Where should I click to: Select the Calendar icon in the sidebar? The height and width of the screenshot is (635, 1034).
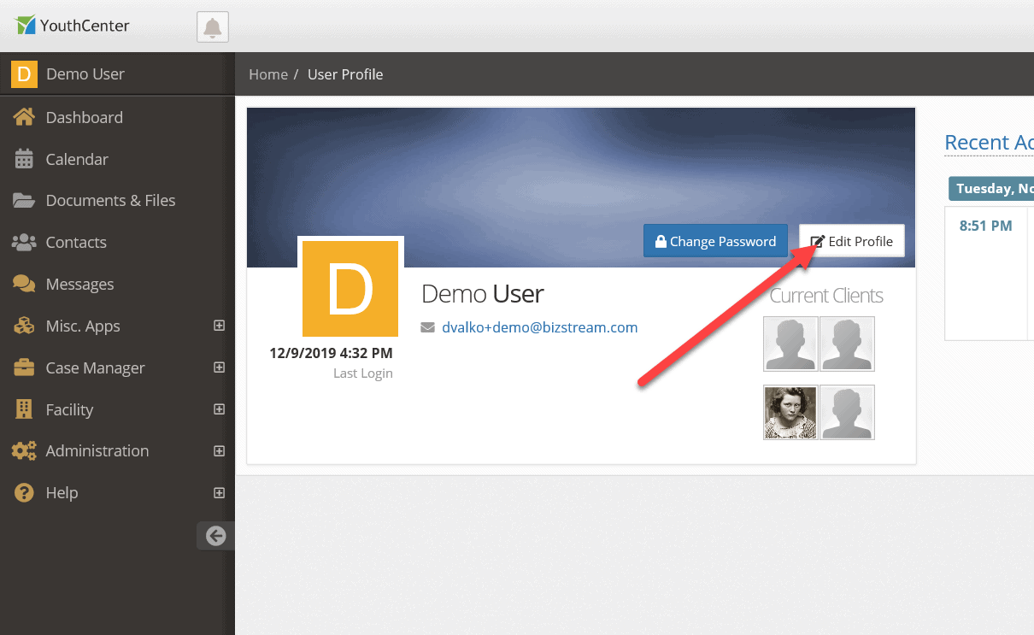click(x=23, y=159)
